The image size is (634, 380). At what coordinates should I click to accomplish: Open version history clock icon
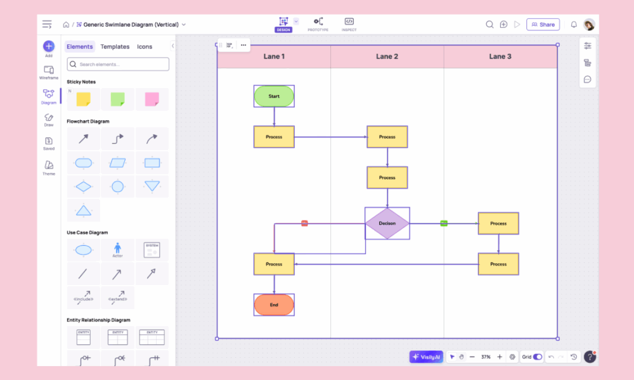point(574,357)
